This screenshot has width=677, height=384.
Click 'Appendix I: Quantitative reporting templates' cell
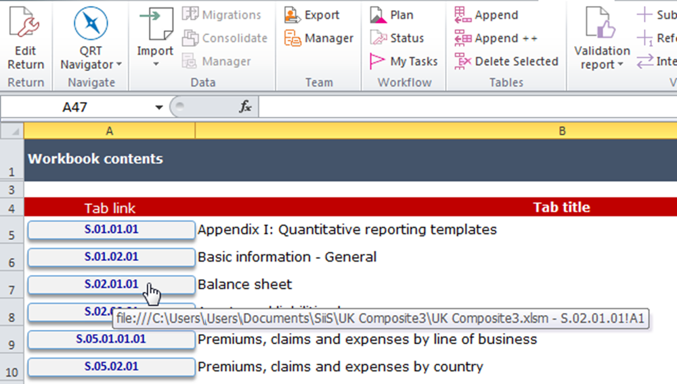[347, 229]
